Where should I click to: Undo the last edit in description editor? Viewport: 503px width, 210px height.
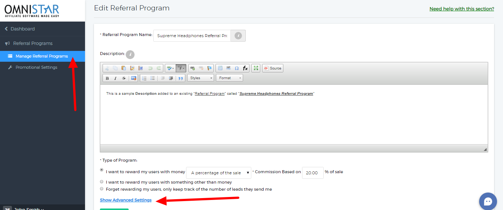(x=150, y=68)
